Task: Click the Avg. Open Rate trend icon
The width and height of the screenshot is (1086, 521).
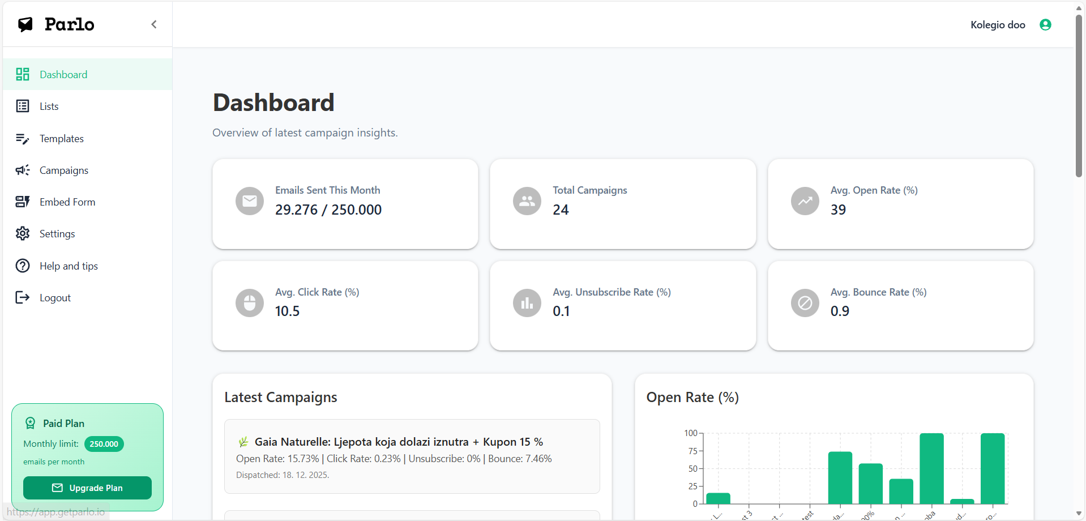Action: tap(805, 201)
